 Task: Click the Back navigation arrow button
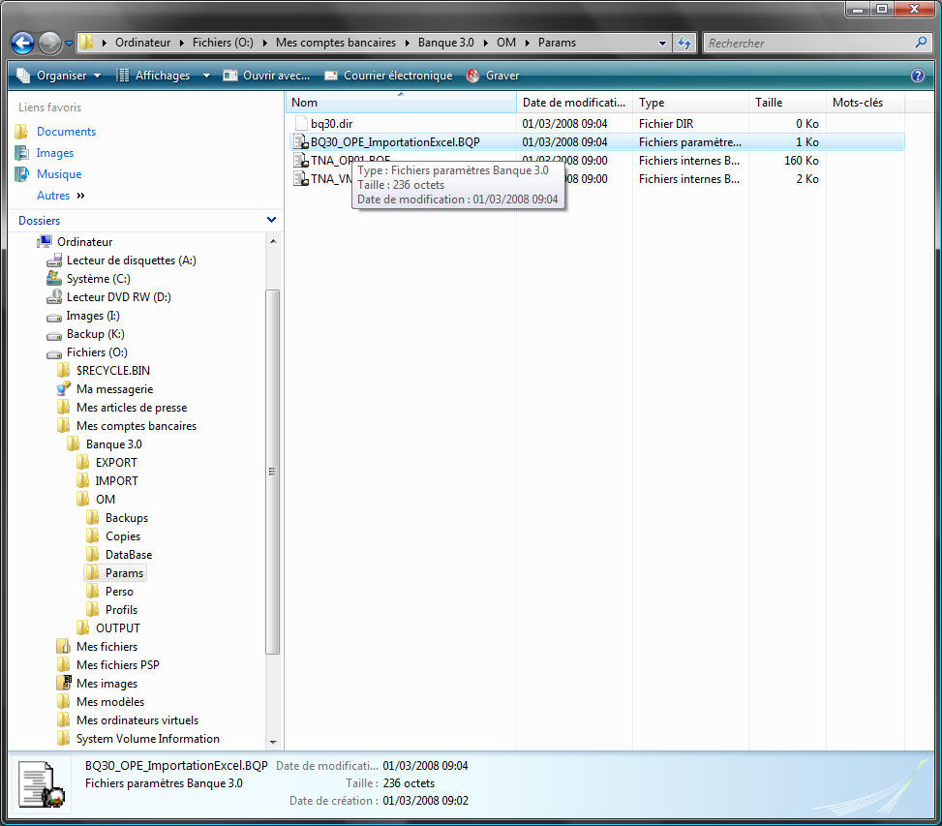click(23, 43)
